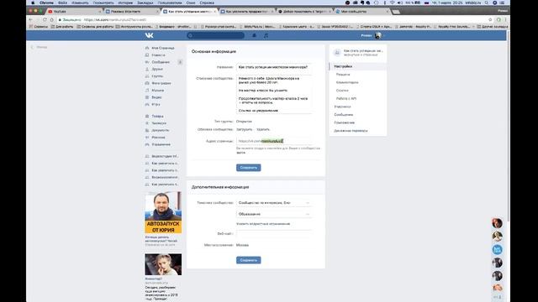Open Реклама in left sidebar
538x302 pixels.
158,138
